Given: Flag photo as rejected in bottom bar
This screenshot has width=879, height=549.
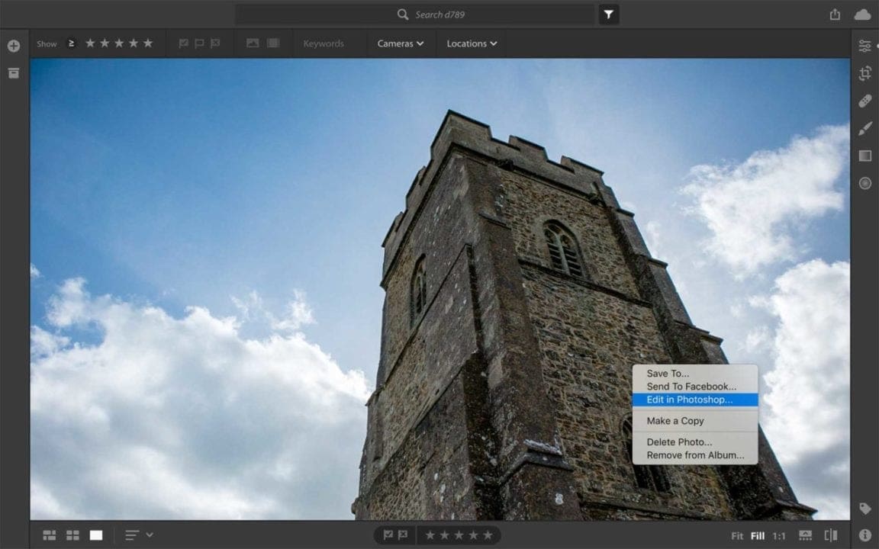Looking at the screenshot, I should 403,535.
